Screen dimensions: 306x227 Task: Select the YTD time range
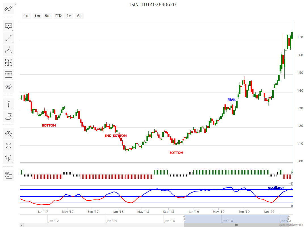58,16
